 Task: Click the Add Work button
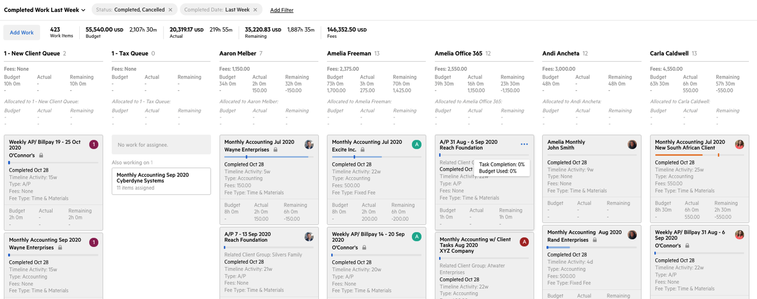22,33
